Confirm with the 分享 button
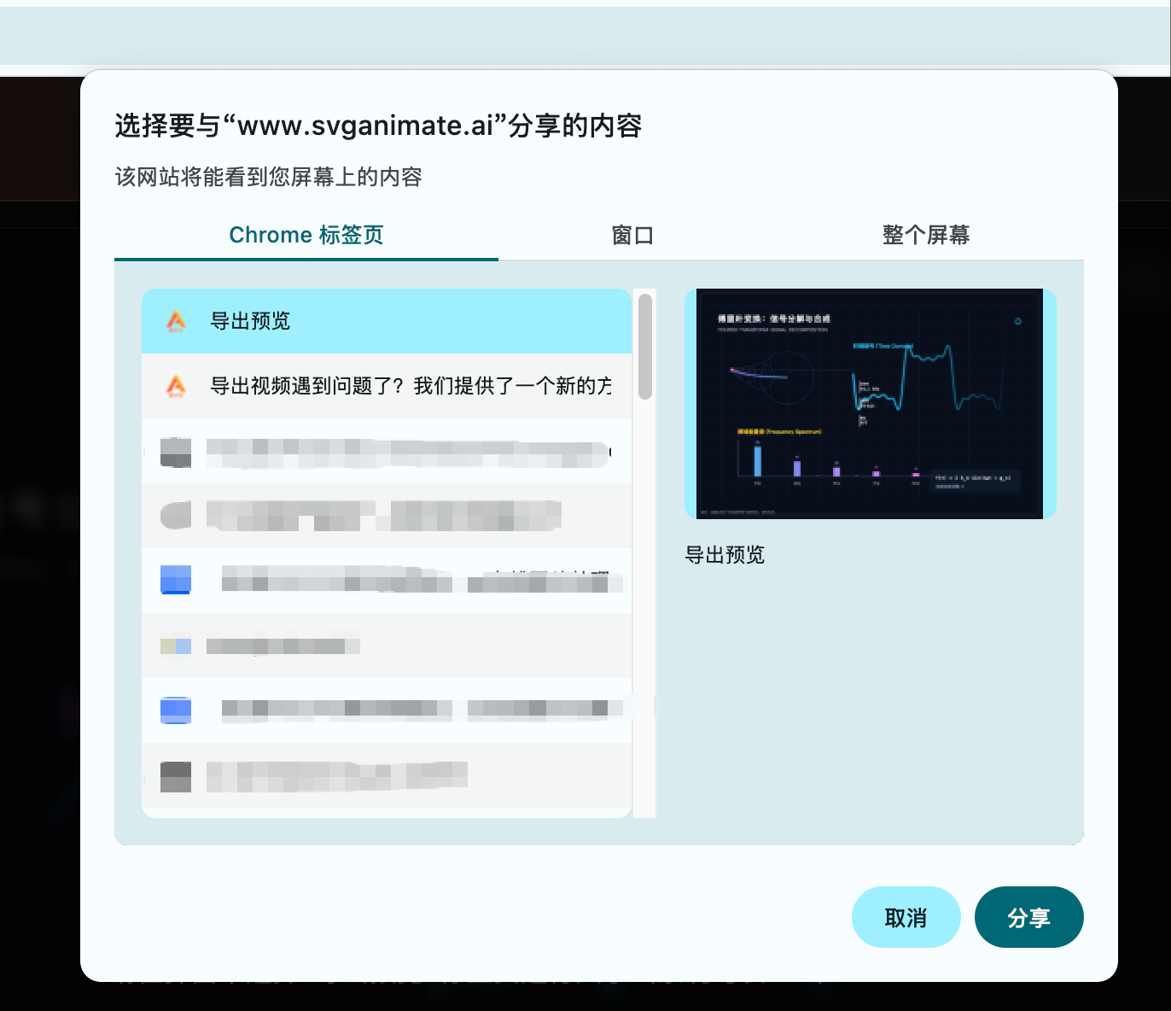 pos(1028,917)
